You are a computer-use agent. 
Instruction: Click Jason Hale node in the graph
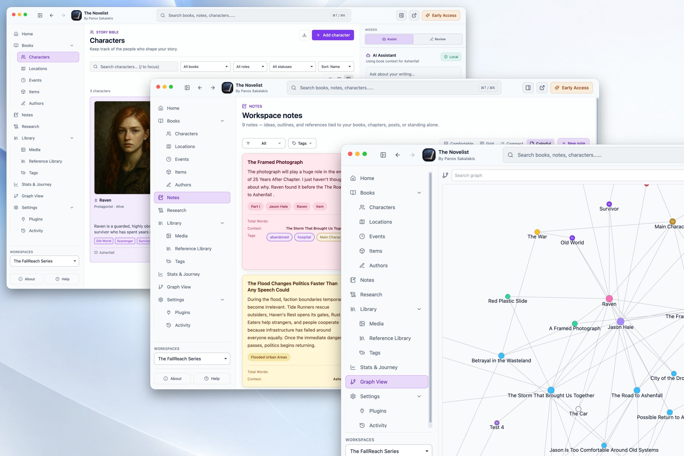point(620,321)
